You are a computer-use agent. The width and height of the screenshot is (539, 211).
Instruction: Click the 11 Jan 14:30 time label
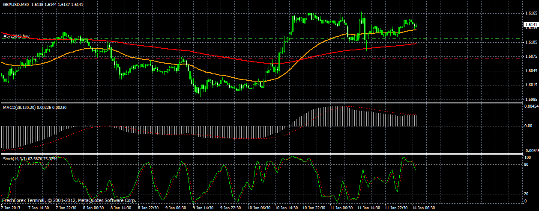point(369,208)
